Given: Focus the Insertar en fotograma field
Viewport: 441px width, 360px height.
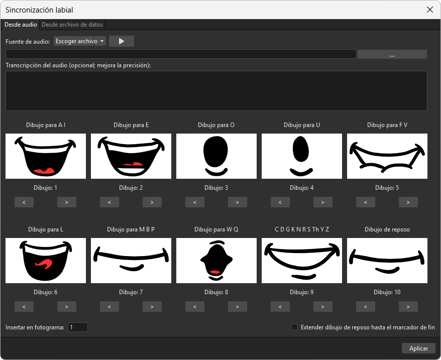Looking at the screenshot, I should (x=78, y=327).
